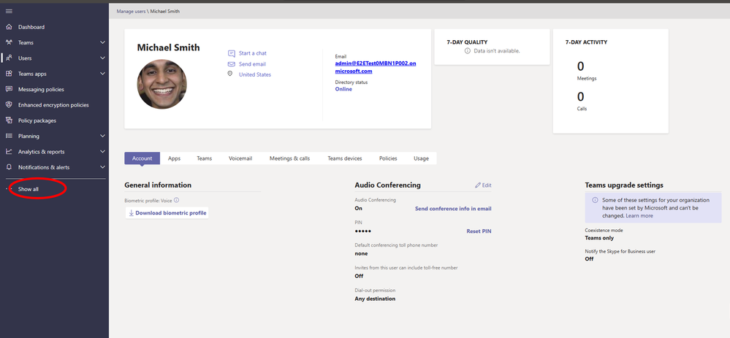Click the Policy packages icon

9,120
